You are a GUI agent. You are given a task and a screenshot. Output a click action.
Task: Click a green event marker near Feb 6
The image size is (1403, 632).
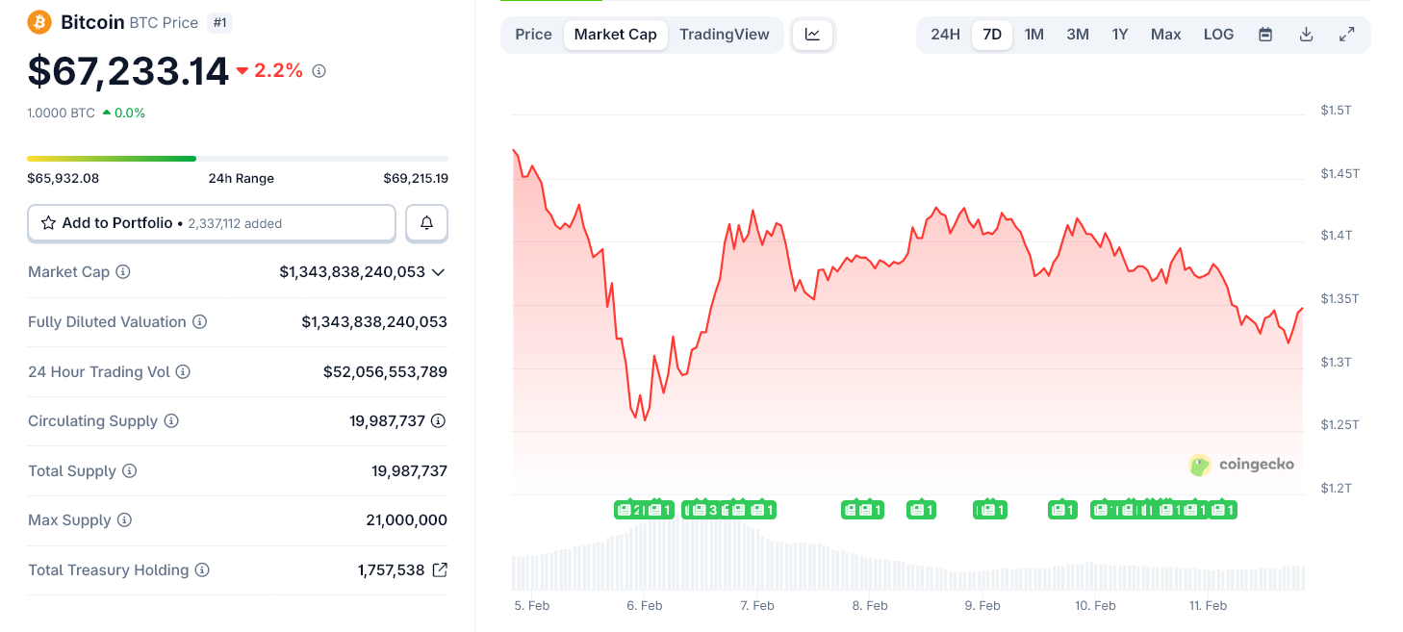[x=644, y=509]
